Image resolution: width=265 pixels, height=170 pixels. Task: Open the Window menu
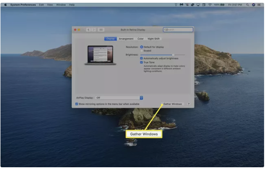click(x=61, y=5)
